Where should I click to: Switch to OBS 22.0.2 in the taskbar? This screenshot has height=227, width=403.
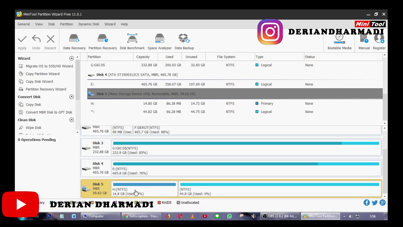[x=280, y=216]
